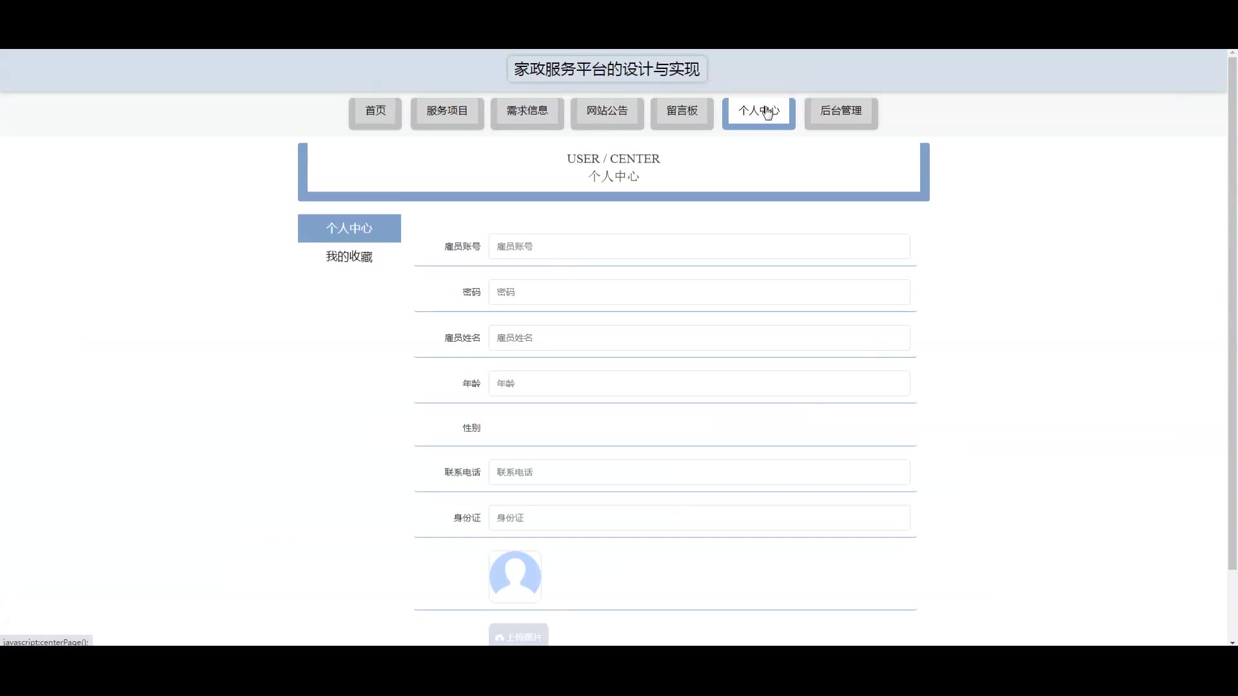Screen dimensions: 1238x696
Task: Focus the 身份证 input field
Action: coord(699,517)
